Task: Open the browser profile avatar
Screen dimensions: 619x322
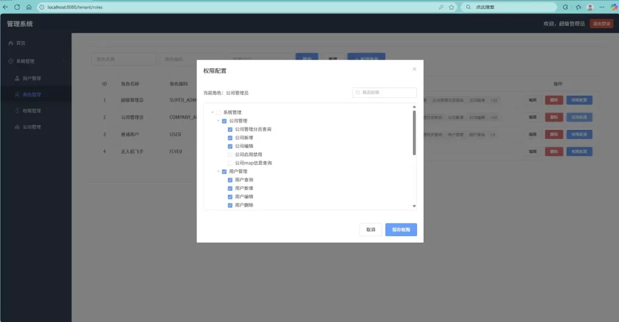Action: coord(590,7)
